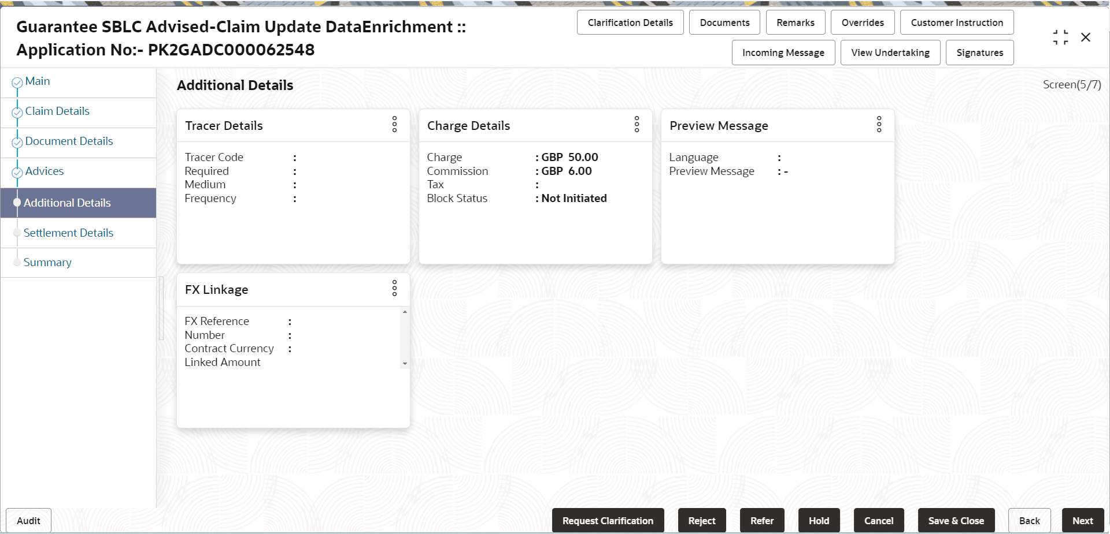Open the Charge Details kebab menu

pos(637,124)
